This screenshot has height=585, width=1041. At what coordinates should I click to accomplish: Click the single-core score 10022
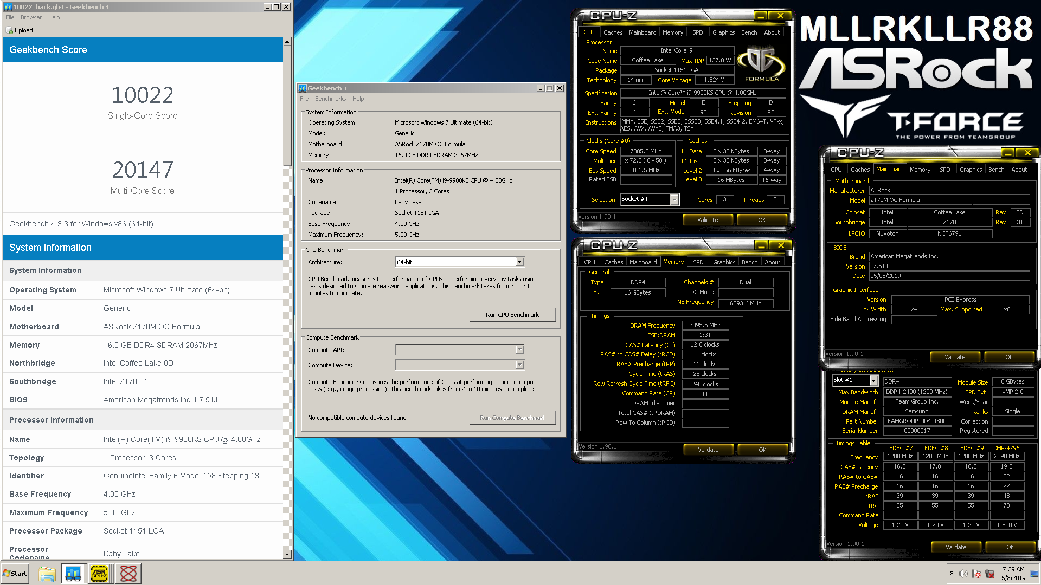tap(143, 95)
